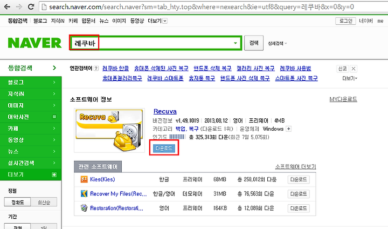
Task: Open 더보기 dropdown in top menu
Action: (x=165, y=21)
